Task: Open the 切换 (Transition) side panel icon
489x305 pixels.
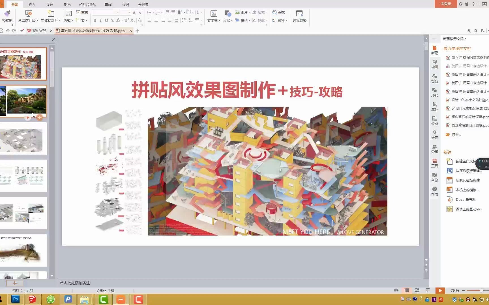Action: point(435,78)
